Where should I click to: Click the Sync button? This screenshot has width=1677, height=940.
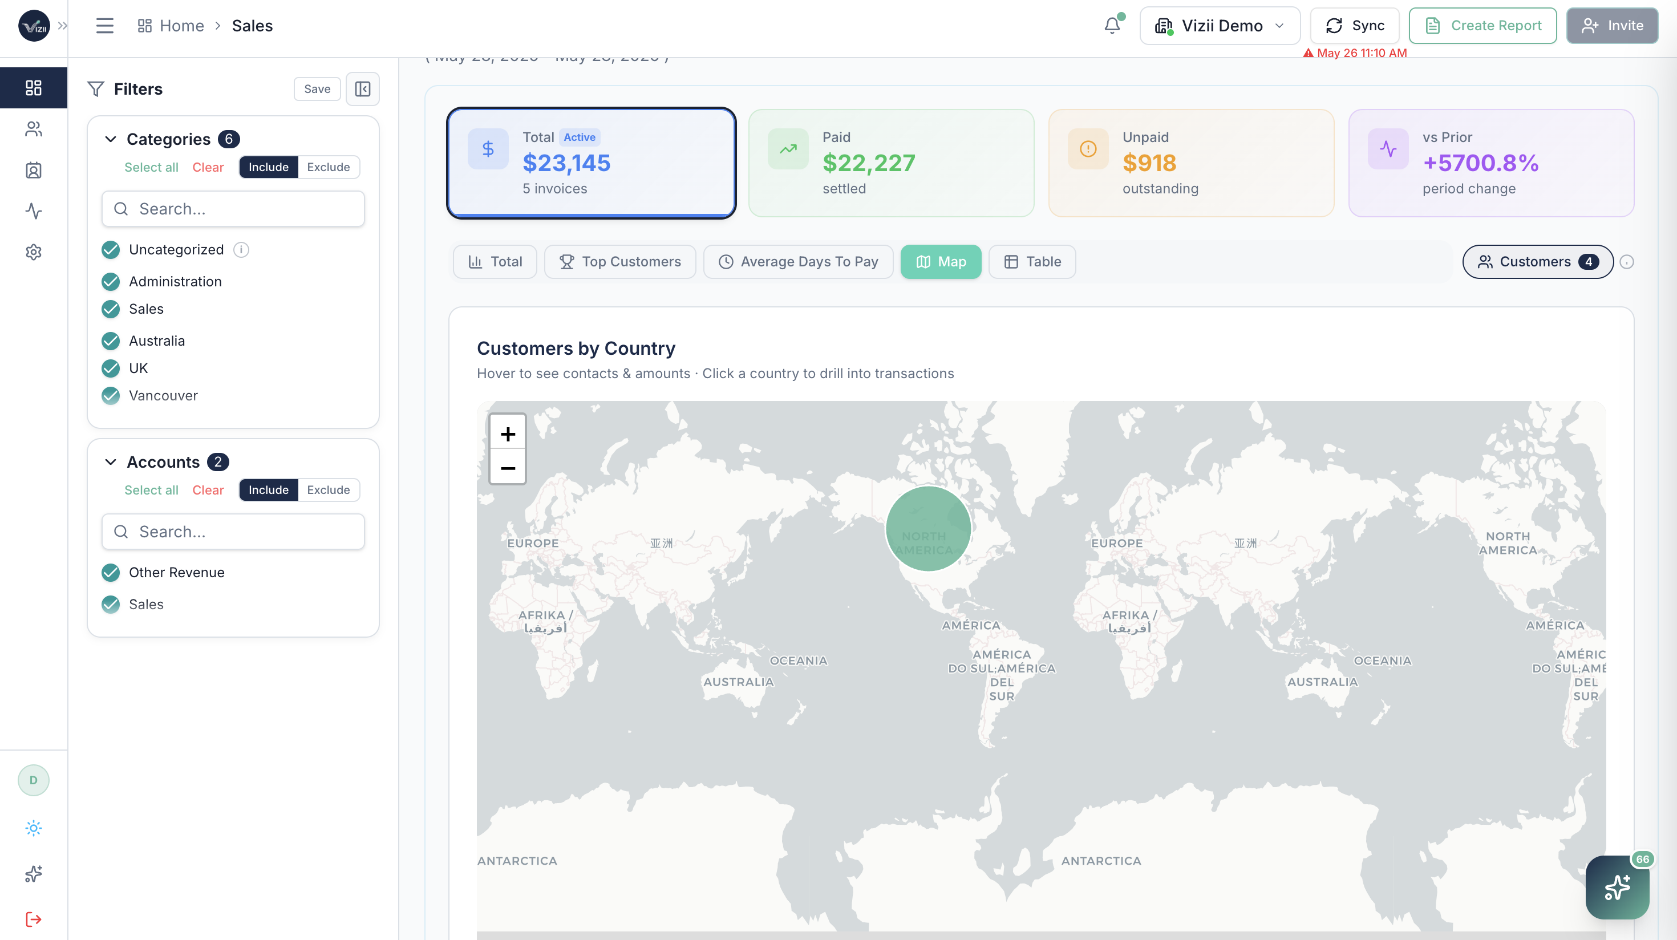(1355, 26)
